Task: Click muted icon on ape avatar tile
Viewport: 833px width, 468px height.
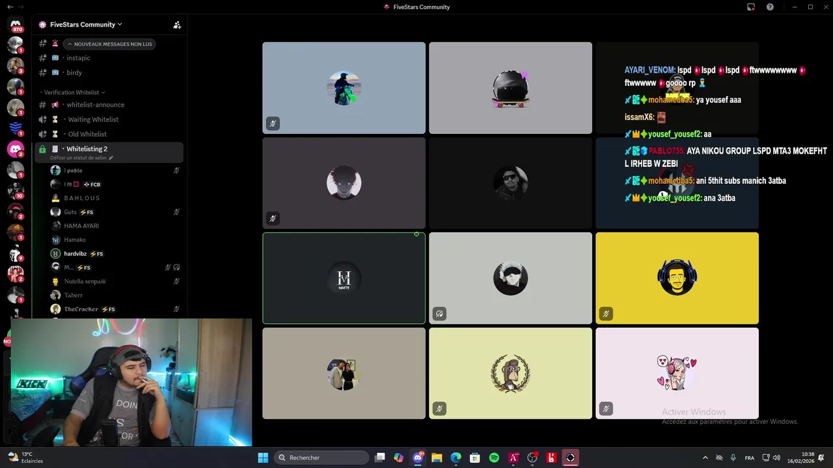Action: pos(439,409)
